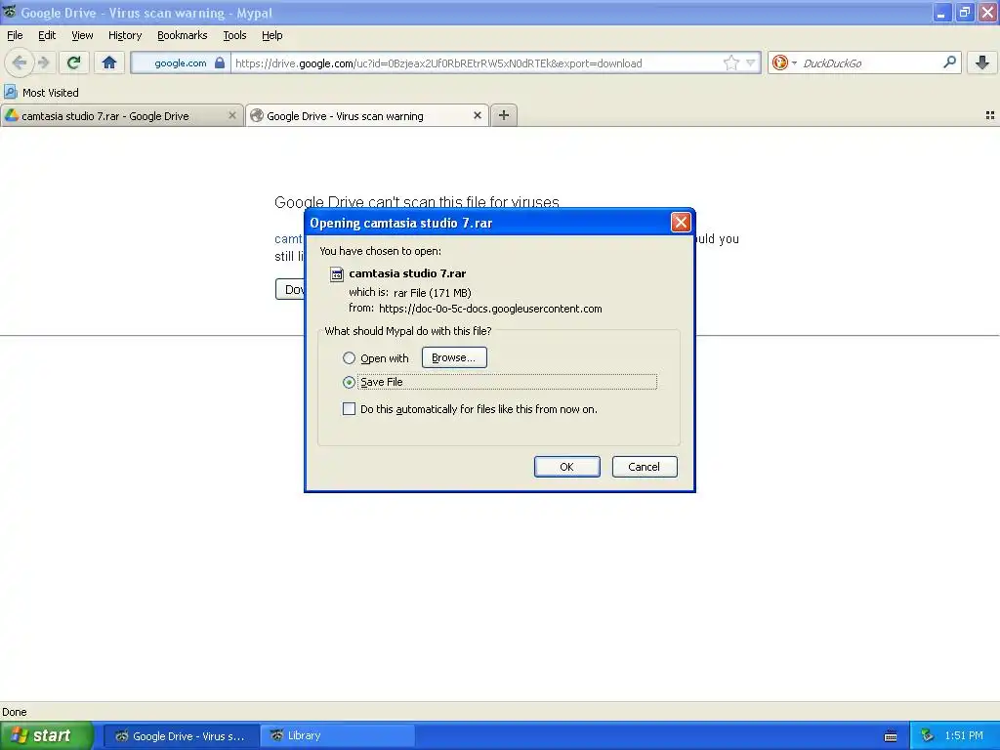Click the search magnifier icon
Image resolution: width=1000 pixels, height=750 pixels.
(x=949, y=62)
